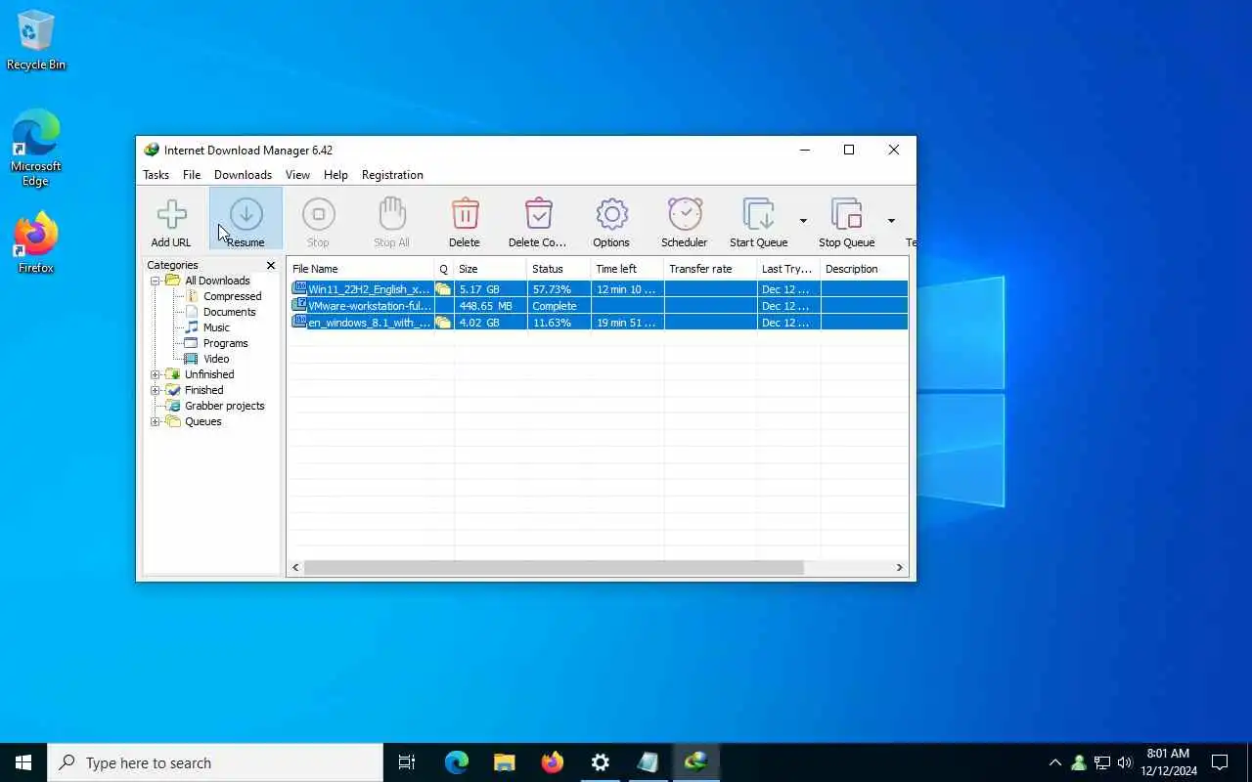Open the Stop Queue dropdown arrow

(891, 220)
